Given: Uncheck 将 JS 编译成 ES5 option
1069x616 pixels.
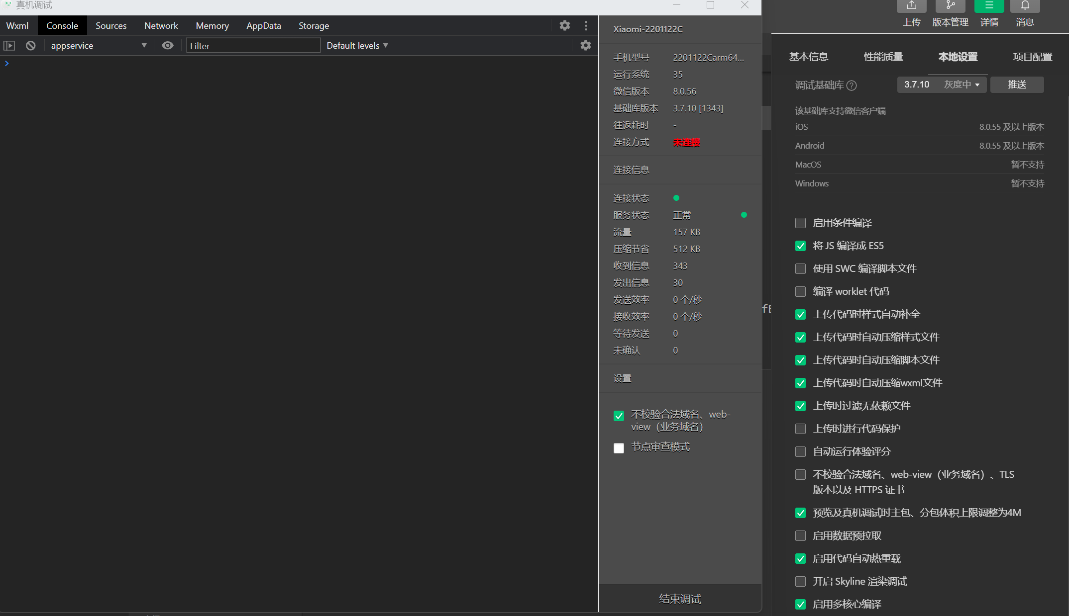Looking at the screenshot, I should click(800, 246).
